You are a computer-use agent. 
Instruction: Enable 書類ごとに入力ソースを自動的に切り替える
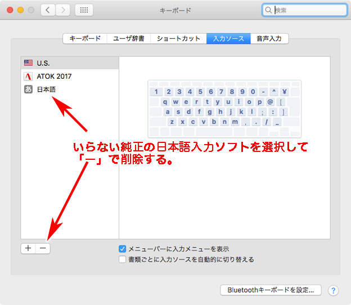[123, 259]
